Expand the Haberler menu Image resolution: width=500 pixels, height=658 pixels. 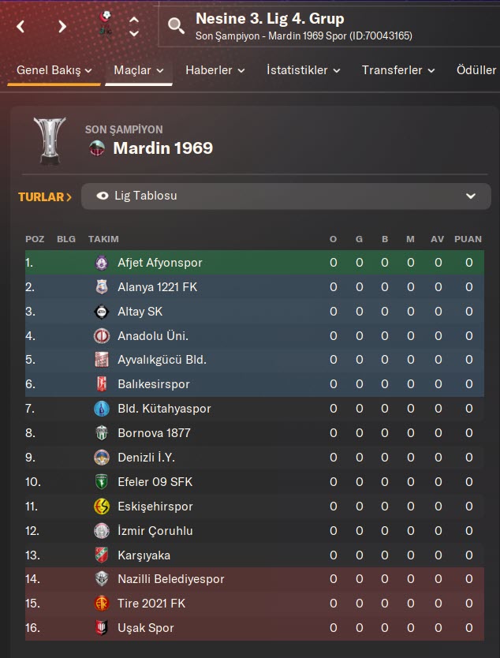(x=215, y=70)
